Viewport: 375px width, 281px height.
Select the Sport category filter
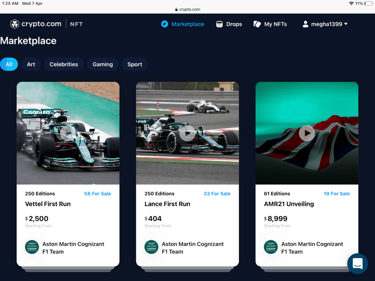click(135, 64)
